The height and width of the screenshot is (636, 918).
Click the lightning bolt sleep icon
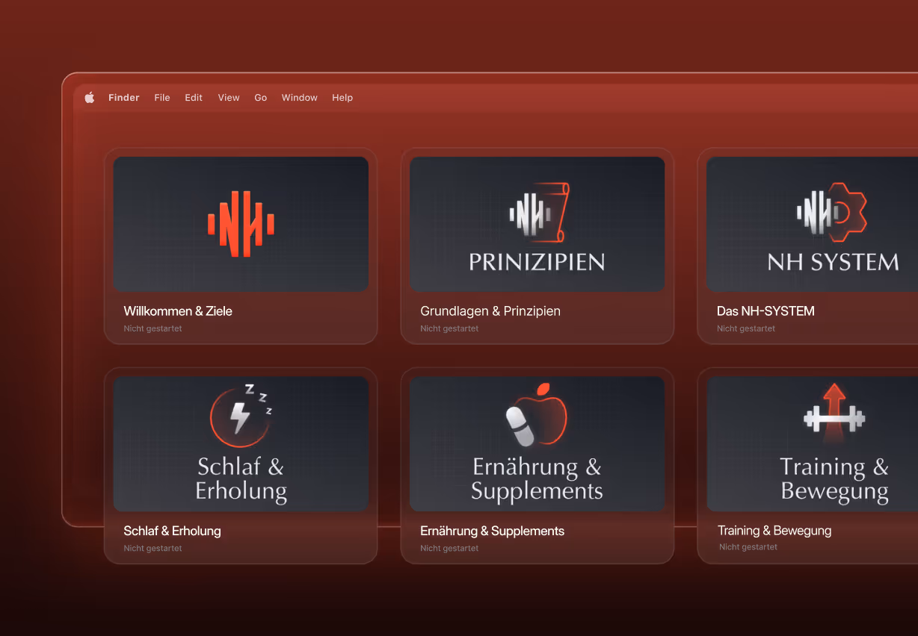coord(241,415)
